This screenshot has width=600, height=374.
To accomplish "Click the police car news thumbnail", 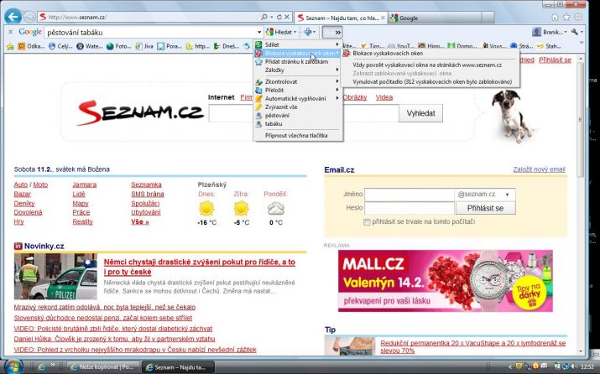I will click(x=55, y=276).
